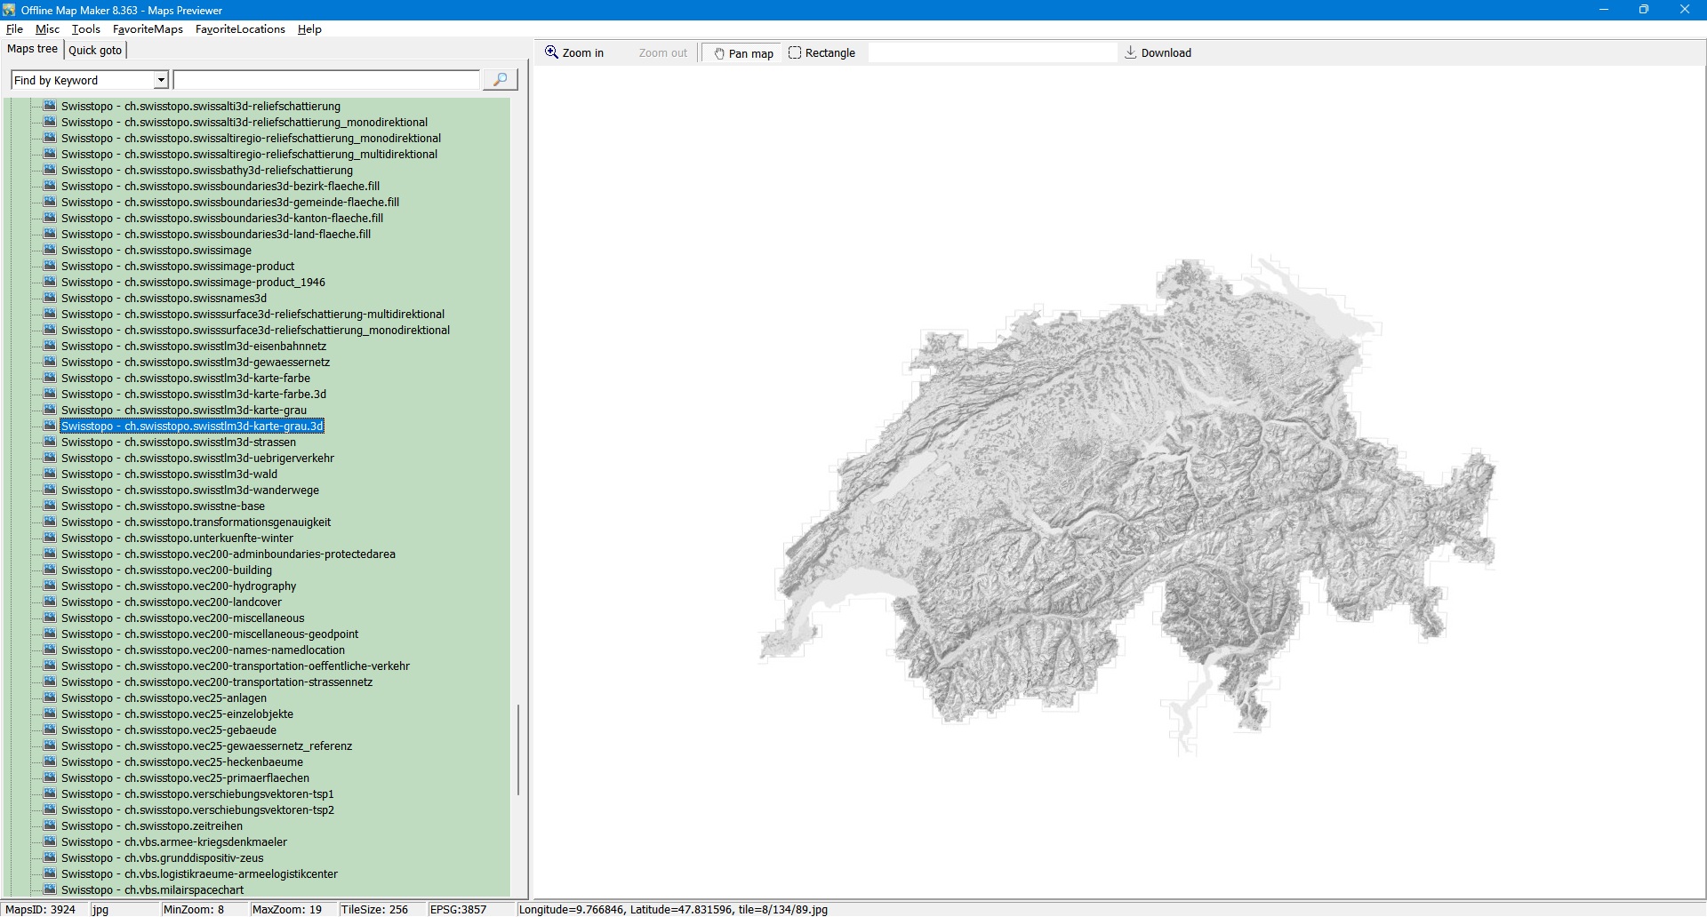Open the Find by Keyword dropdown
This screenshot has height=917, width=1707.
tap(161, 81)
